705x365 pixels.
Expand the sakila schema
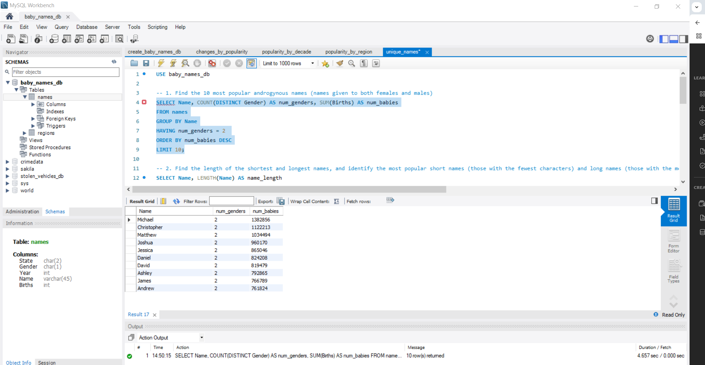(8, 169)
